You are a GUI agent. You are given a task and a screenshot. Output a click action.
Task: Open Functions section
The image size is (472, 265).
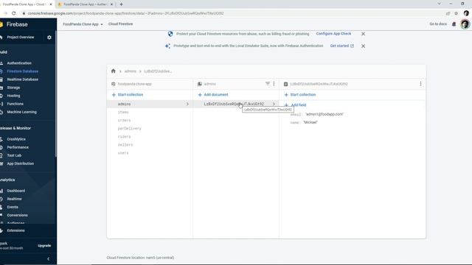click(15, 104)
